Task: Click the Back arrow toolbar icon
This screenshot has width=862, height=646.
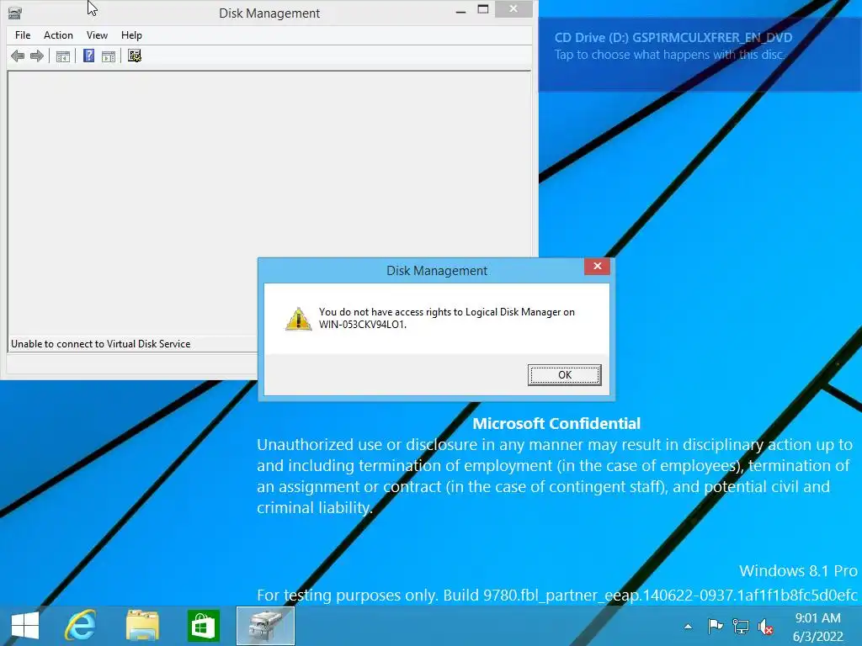Action: coord(18,56)
